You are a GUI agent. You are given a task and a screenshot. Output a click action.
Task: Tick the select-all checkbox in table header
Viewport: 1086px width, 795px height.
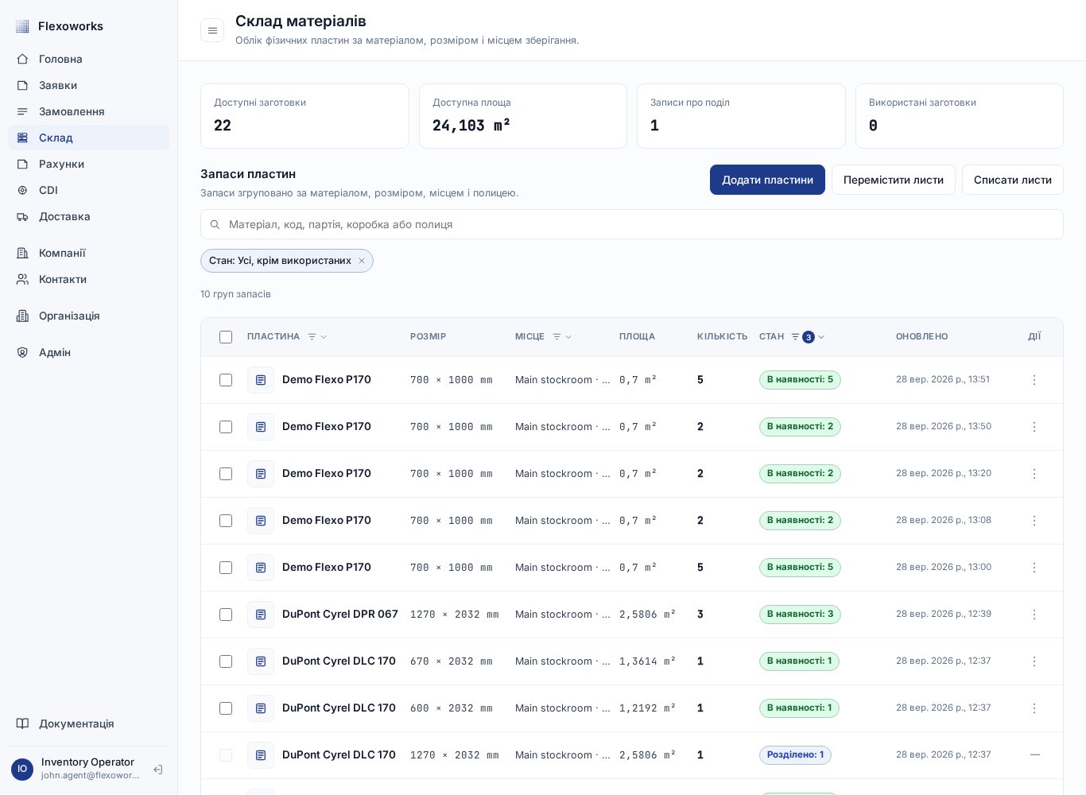[x=226, y=337]
